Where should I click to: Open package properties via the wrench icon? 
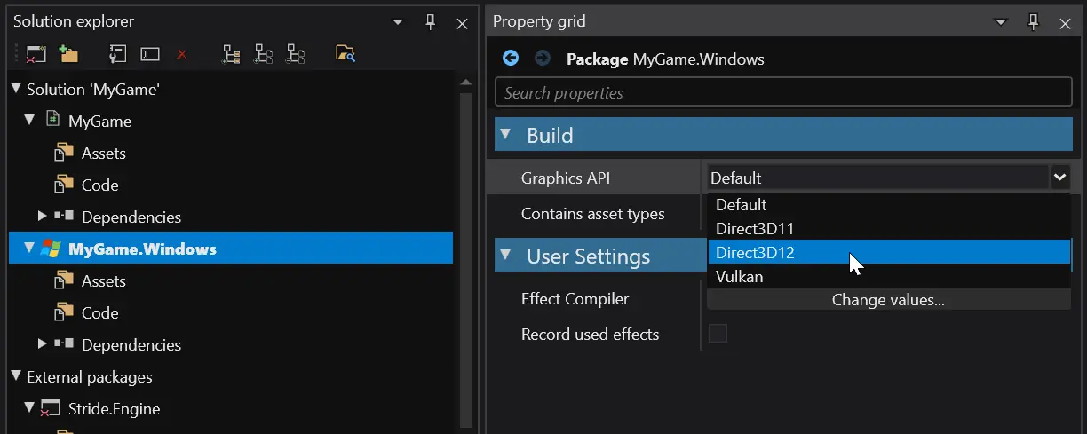click(x=118, y=54)
